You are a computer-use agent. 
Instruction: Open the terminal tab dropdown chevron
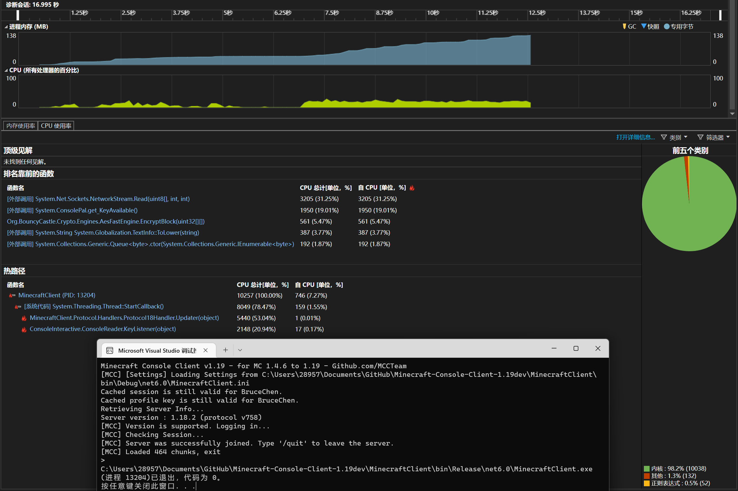pyautogui.click(x=240, y=350)
